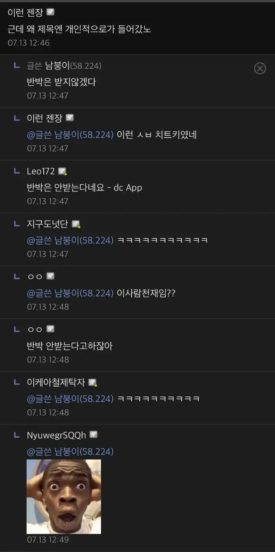Image resolution: width=275 pixels, height=552 pixels.
Task: Open the @글쓴 남붕이 mention above the image
Action: tap(70, 452)
